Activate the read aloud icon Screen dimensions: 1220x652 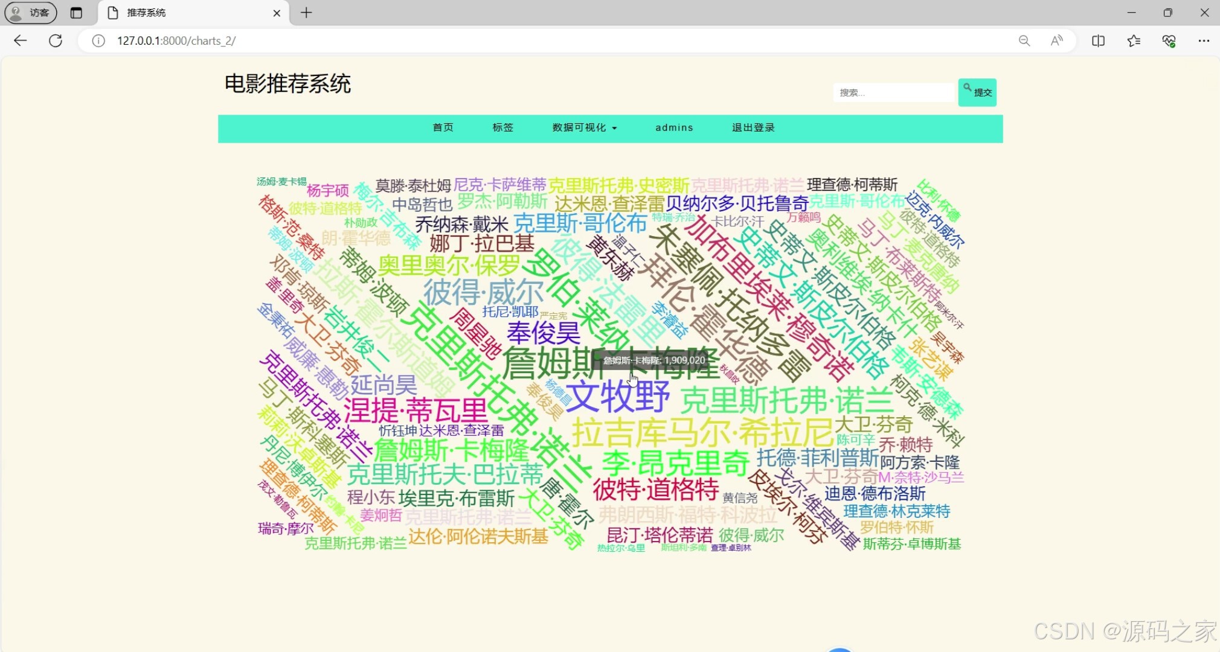click(1056, 40)
